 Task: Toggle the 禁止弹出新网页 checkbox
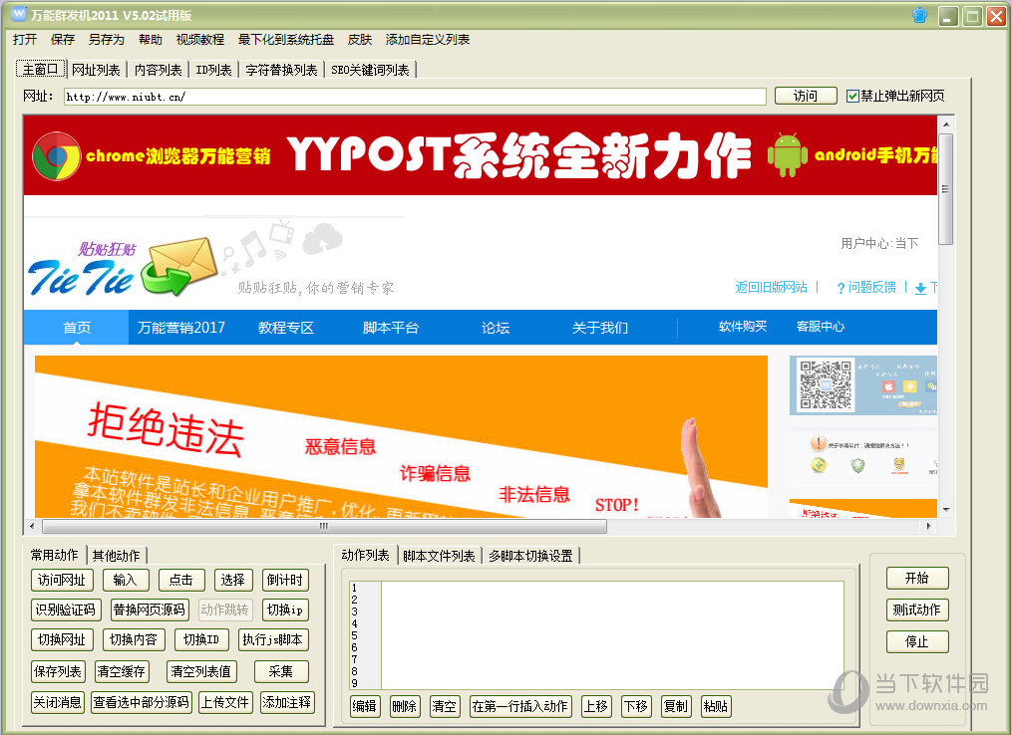(852, 96)
